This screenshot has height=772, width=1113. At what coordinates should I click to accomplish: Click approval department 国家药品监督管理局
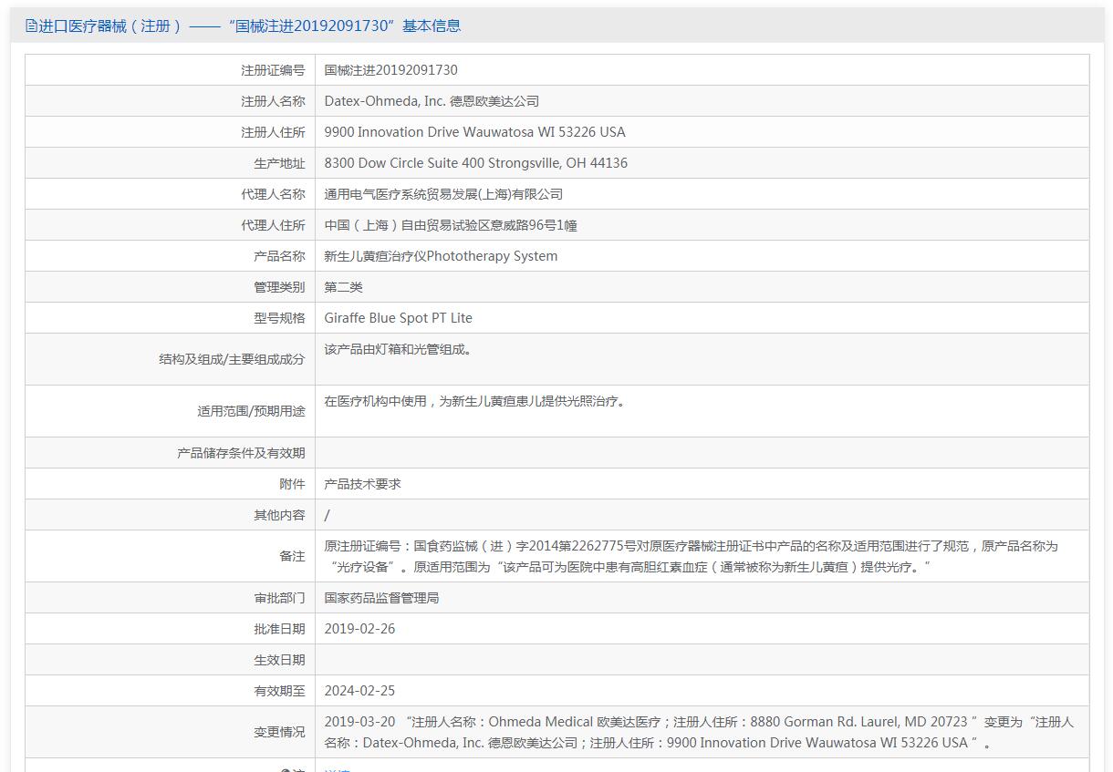point(382,598)
